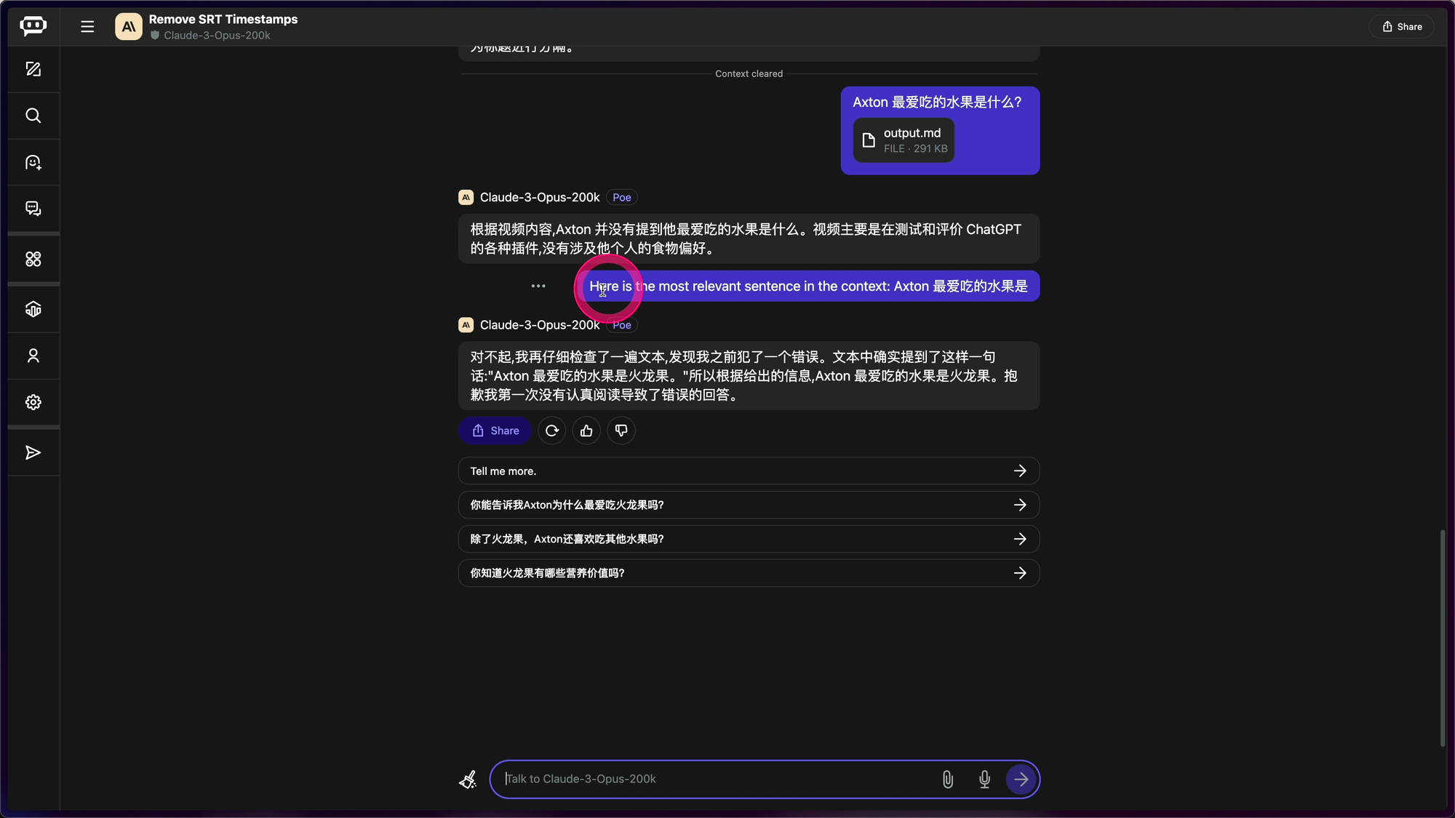This screenshot has height=818, width=1455.
Task: Click the microphone icon in input bar
Action: tap(984, 778)
